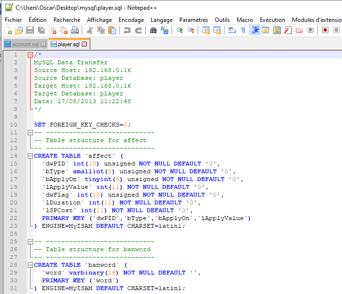Click the 'Date: 17/08/2013 11:22:48' line
The height and width of the screenshot is (294, 342).
click(83, 101)
